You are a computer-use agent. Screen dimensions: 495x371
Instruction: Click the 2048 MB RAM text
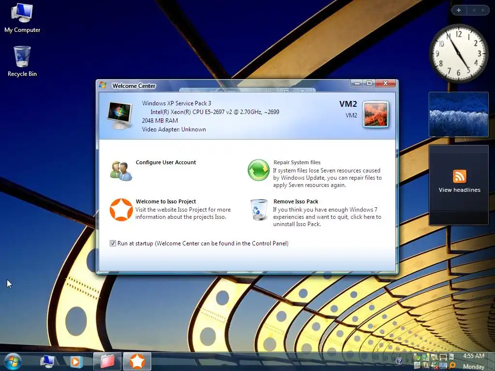(x=160, y=120)
